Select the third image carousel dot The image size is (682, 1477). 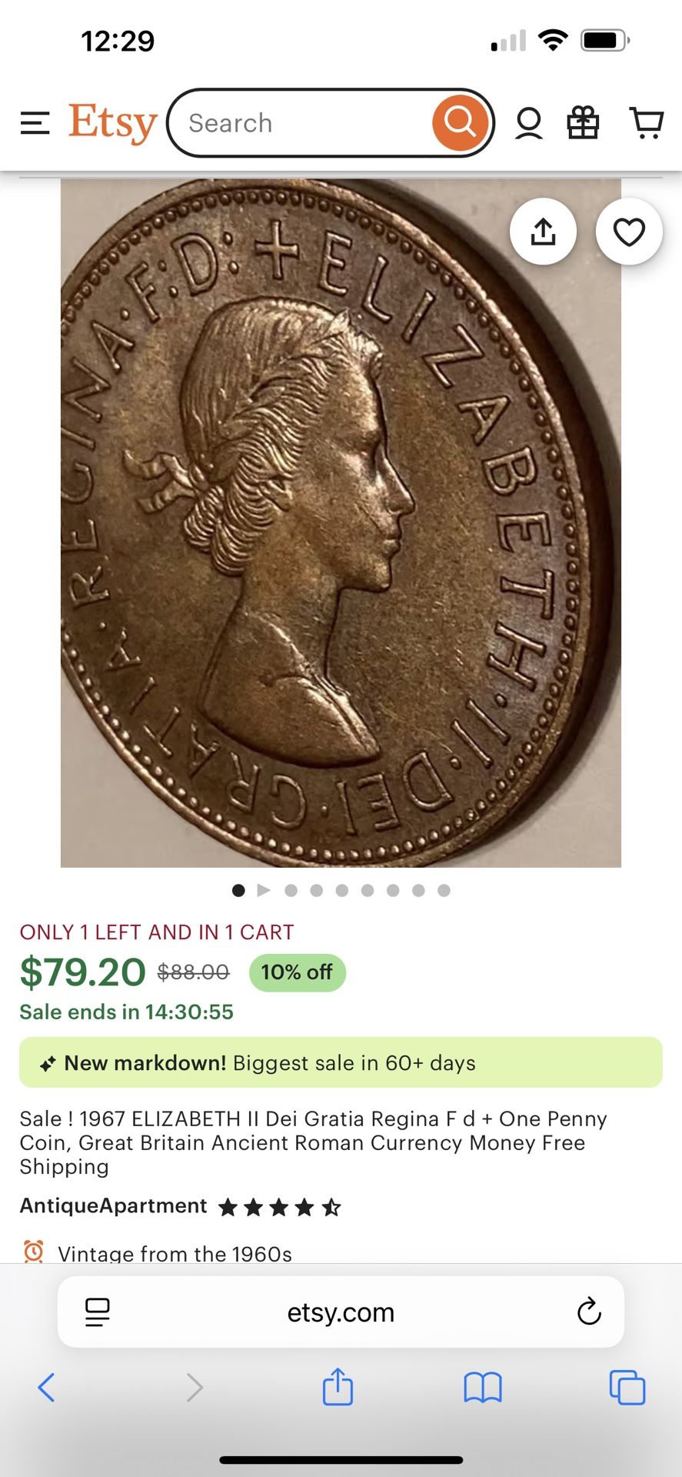click(291, 890)
